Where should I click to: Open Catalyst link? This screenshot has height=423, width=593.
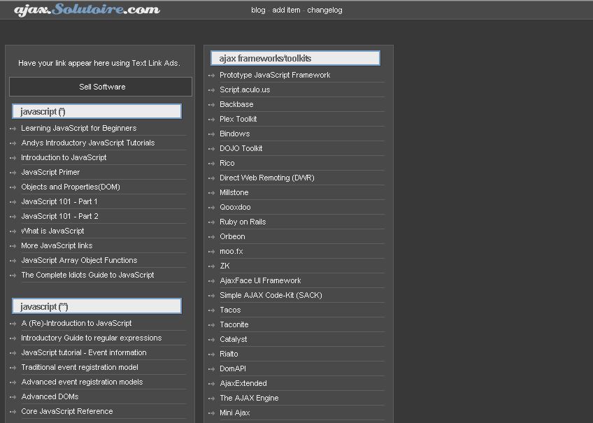point(234,340)
